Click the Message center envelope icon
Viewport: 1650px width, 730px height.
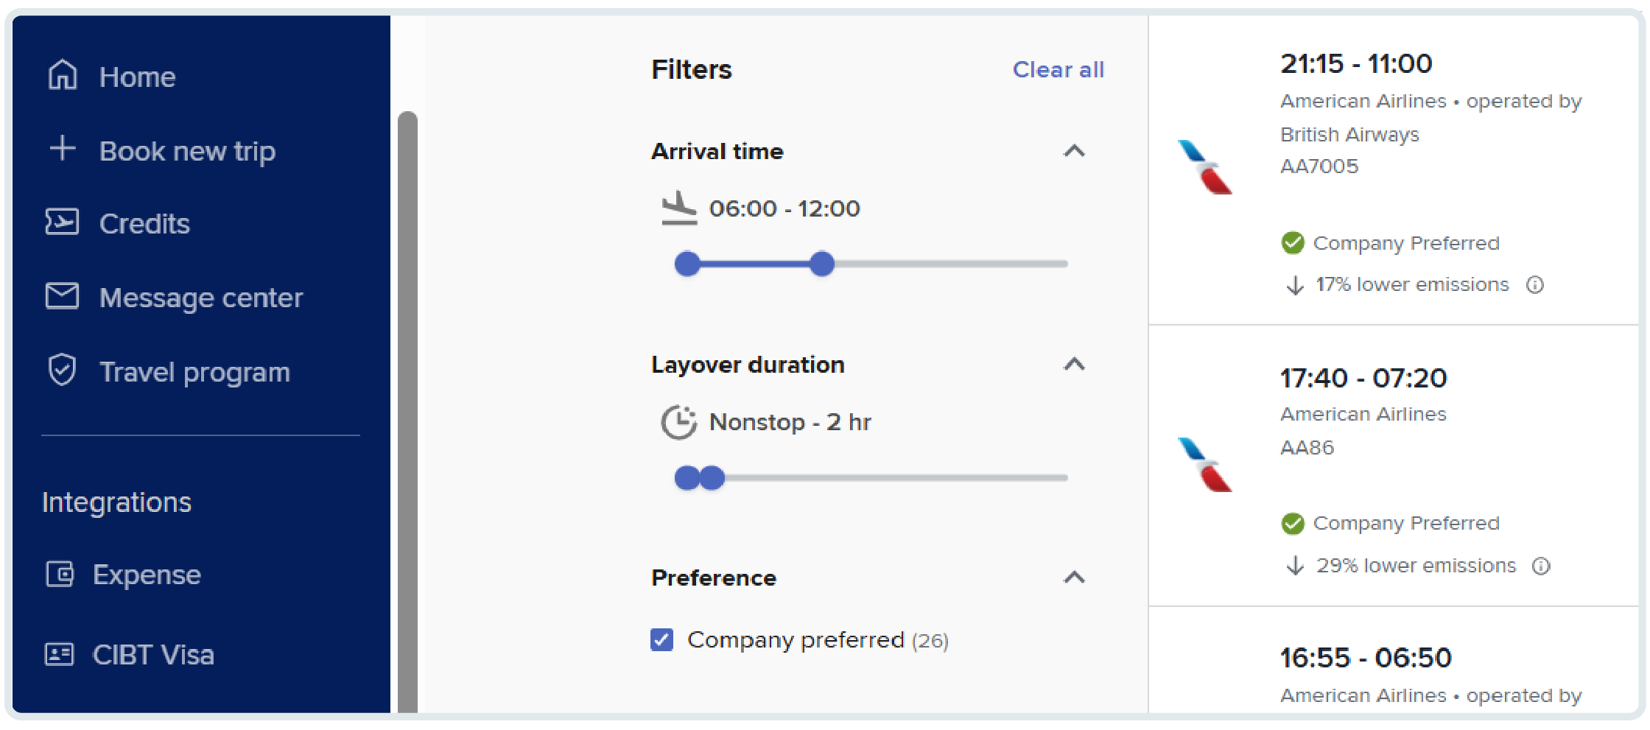click(62, 295)
